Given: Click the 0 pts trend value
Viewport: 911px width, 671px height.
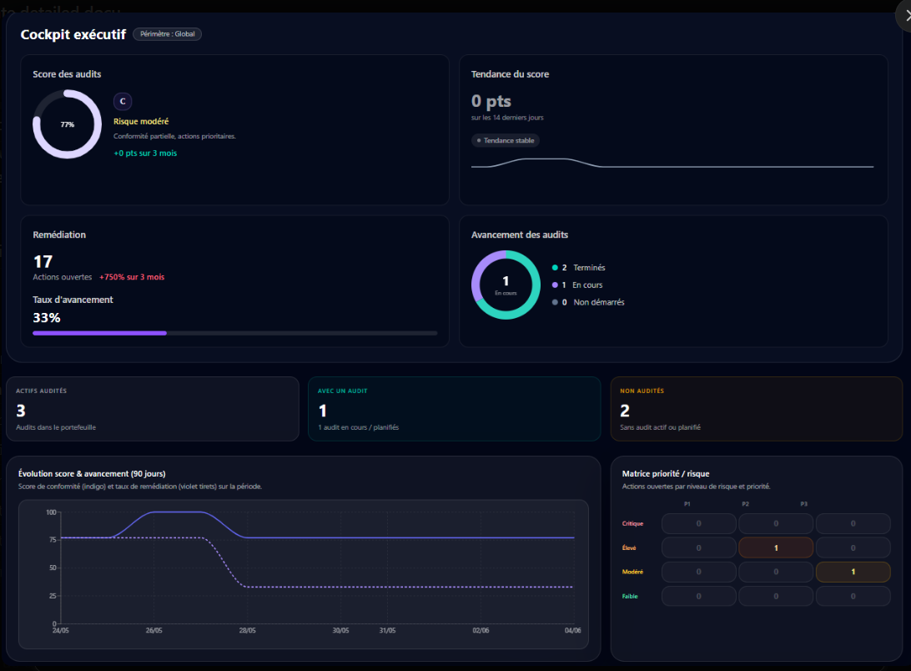Looking at the screenshot, I should point(491,101).
